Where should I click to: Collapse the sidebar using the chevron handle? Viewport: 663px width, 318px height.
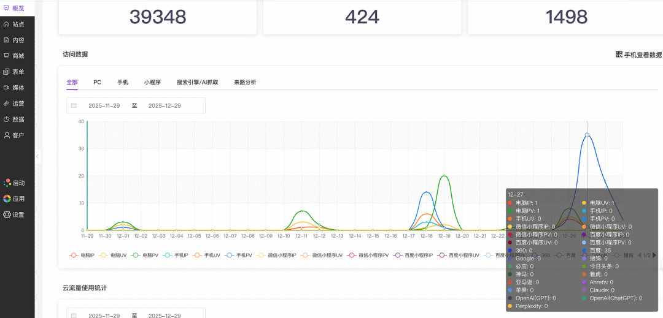[37, 156]
